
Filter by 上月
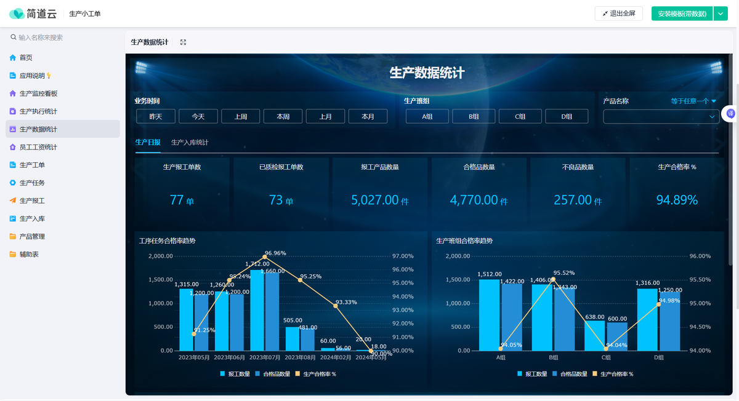pos(326,116)
